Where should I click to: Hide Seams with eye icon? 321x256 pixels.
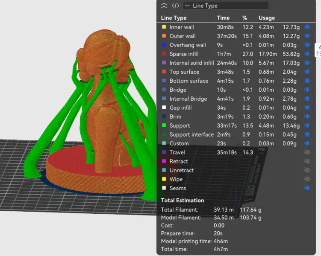307,188
